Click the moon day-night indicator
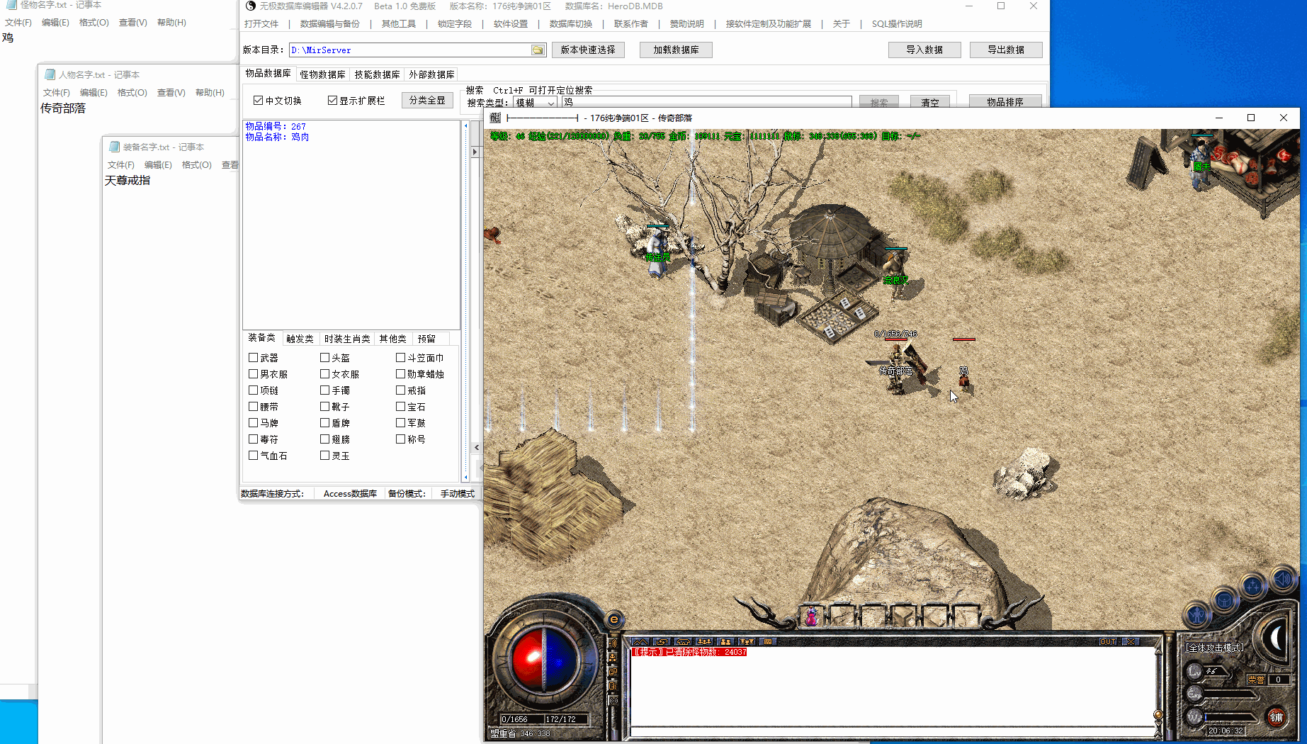This screenshot has height=744, width=1307. (1277, 638)
